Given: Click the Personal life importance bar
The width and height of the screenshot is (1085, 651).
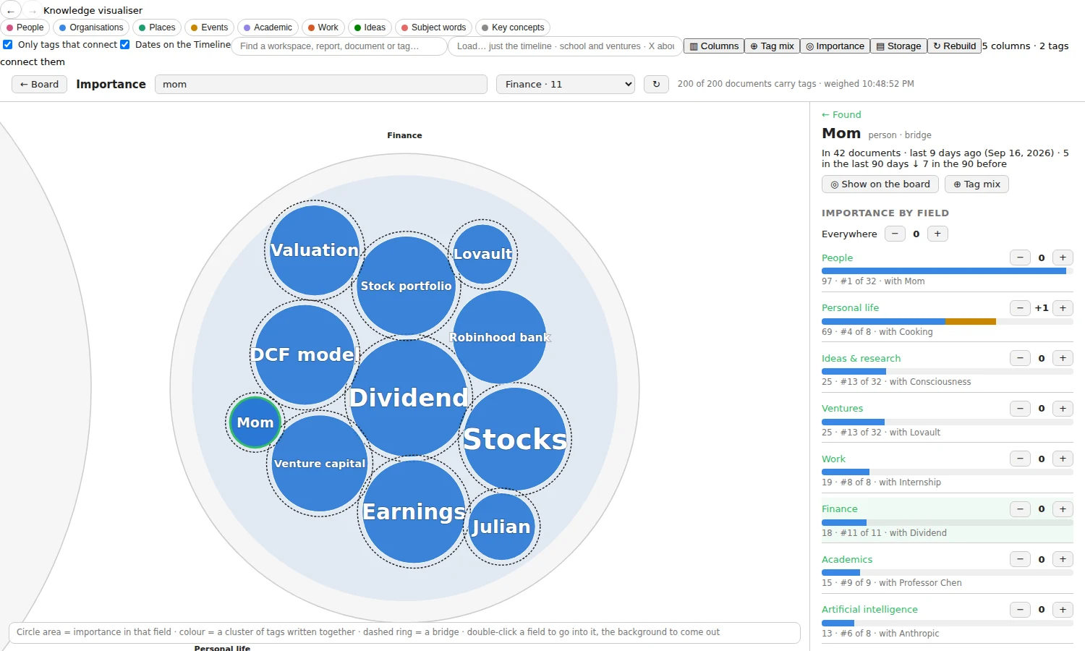Looking at the screenshot, I should click(x=948, y=321).
